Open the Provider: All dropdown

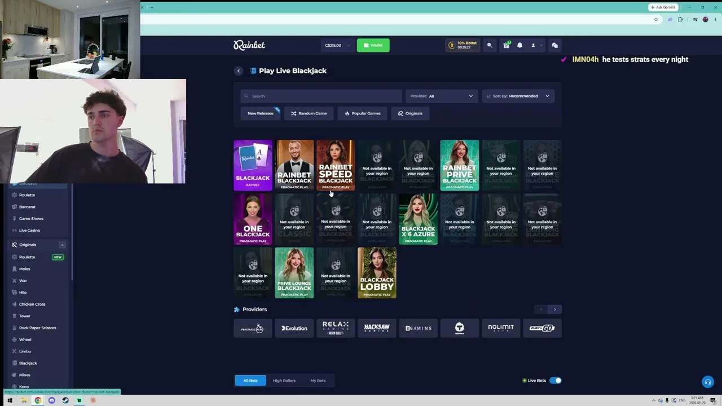pyautogui.click(x=441, y=96)
